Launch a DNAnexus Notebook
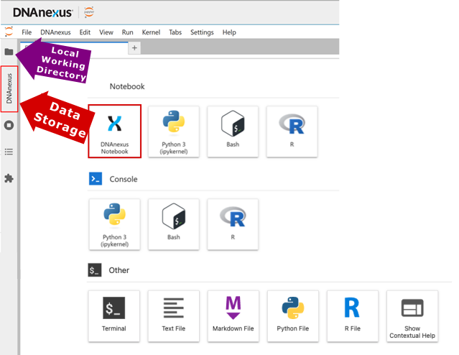Viewport: 459px width, 355px height. (x=114, y=132)
